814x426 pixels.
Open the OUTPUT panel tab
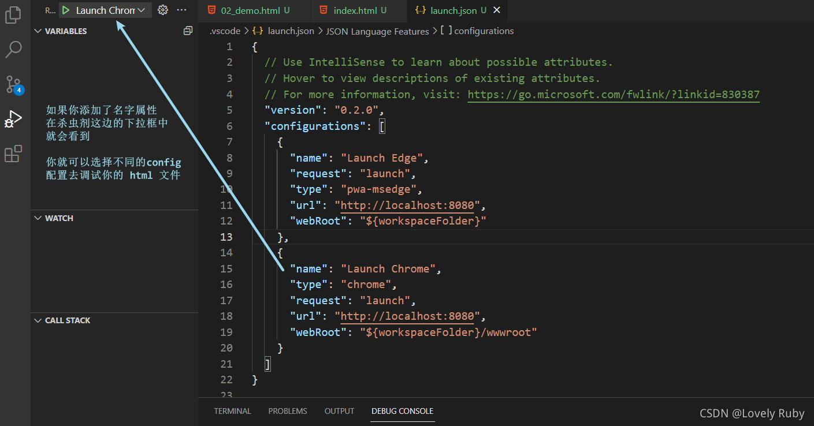point(339,411)
